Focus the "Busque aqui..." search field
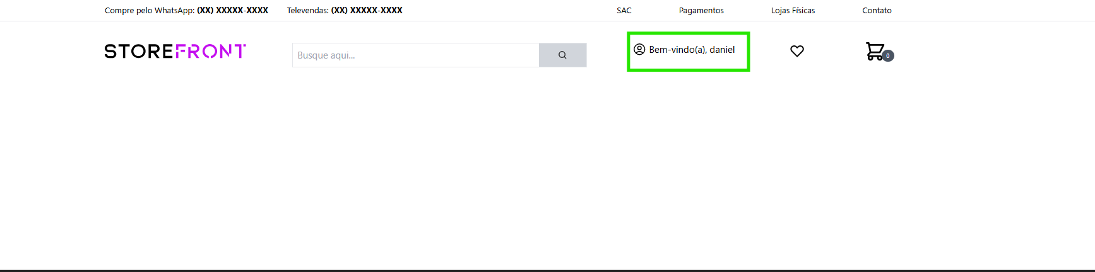The image size is (1095, 272). (x=415, y=55)
